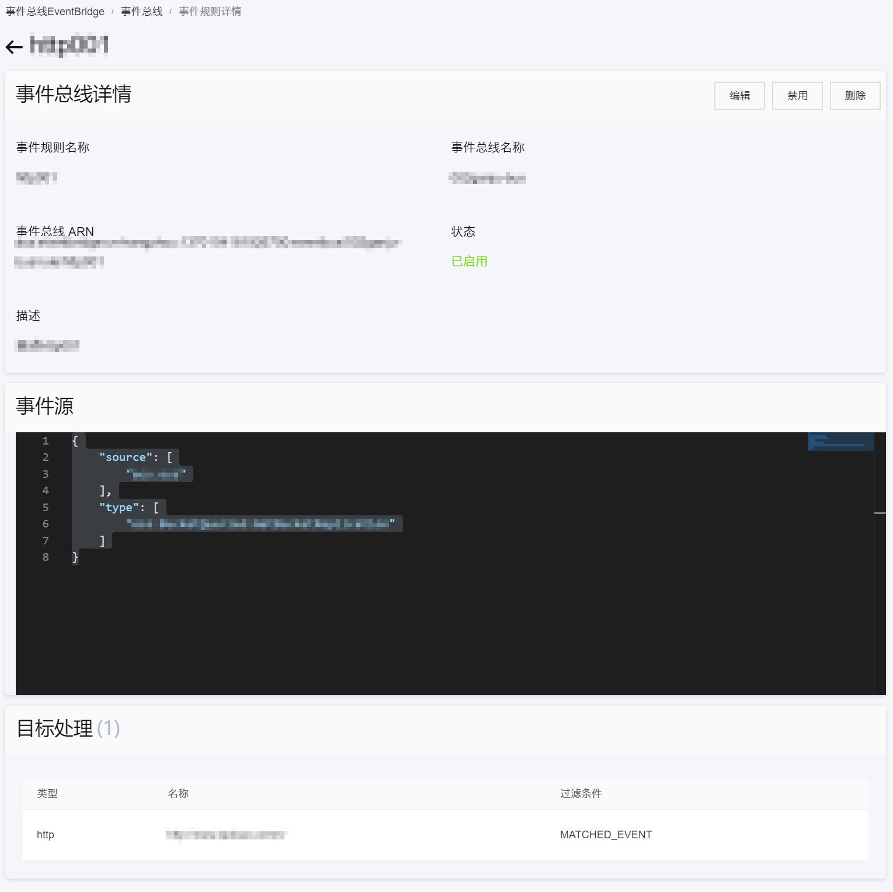Click the 描述 label
Viewport: 893px width, 892px height.
click(x=28, y=315)
